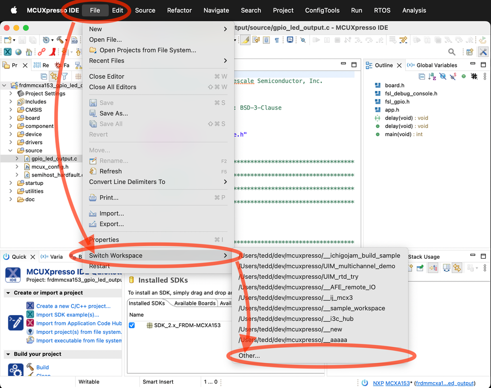Switch to the Available Boards tab
491x388 pixels.
(194, 303)
